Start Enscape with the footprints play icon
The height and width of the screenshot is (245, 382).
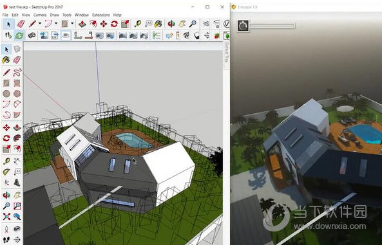coord(8,36)
